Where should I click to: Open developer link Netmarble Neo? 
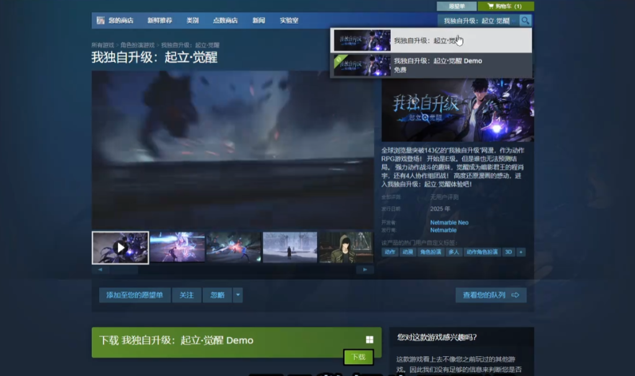[x=449, y=222]
